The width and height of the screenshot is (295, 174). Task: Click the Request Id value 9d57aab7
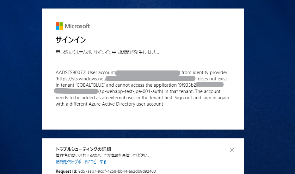(x=117, y=171)
